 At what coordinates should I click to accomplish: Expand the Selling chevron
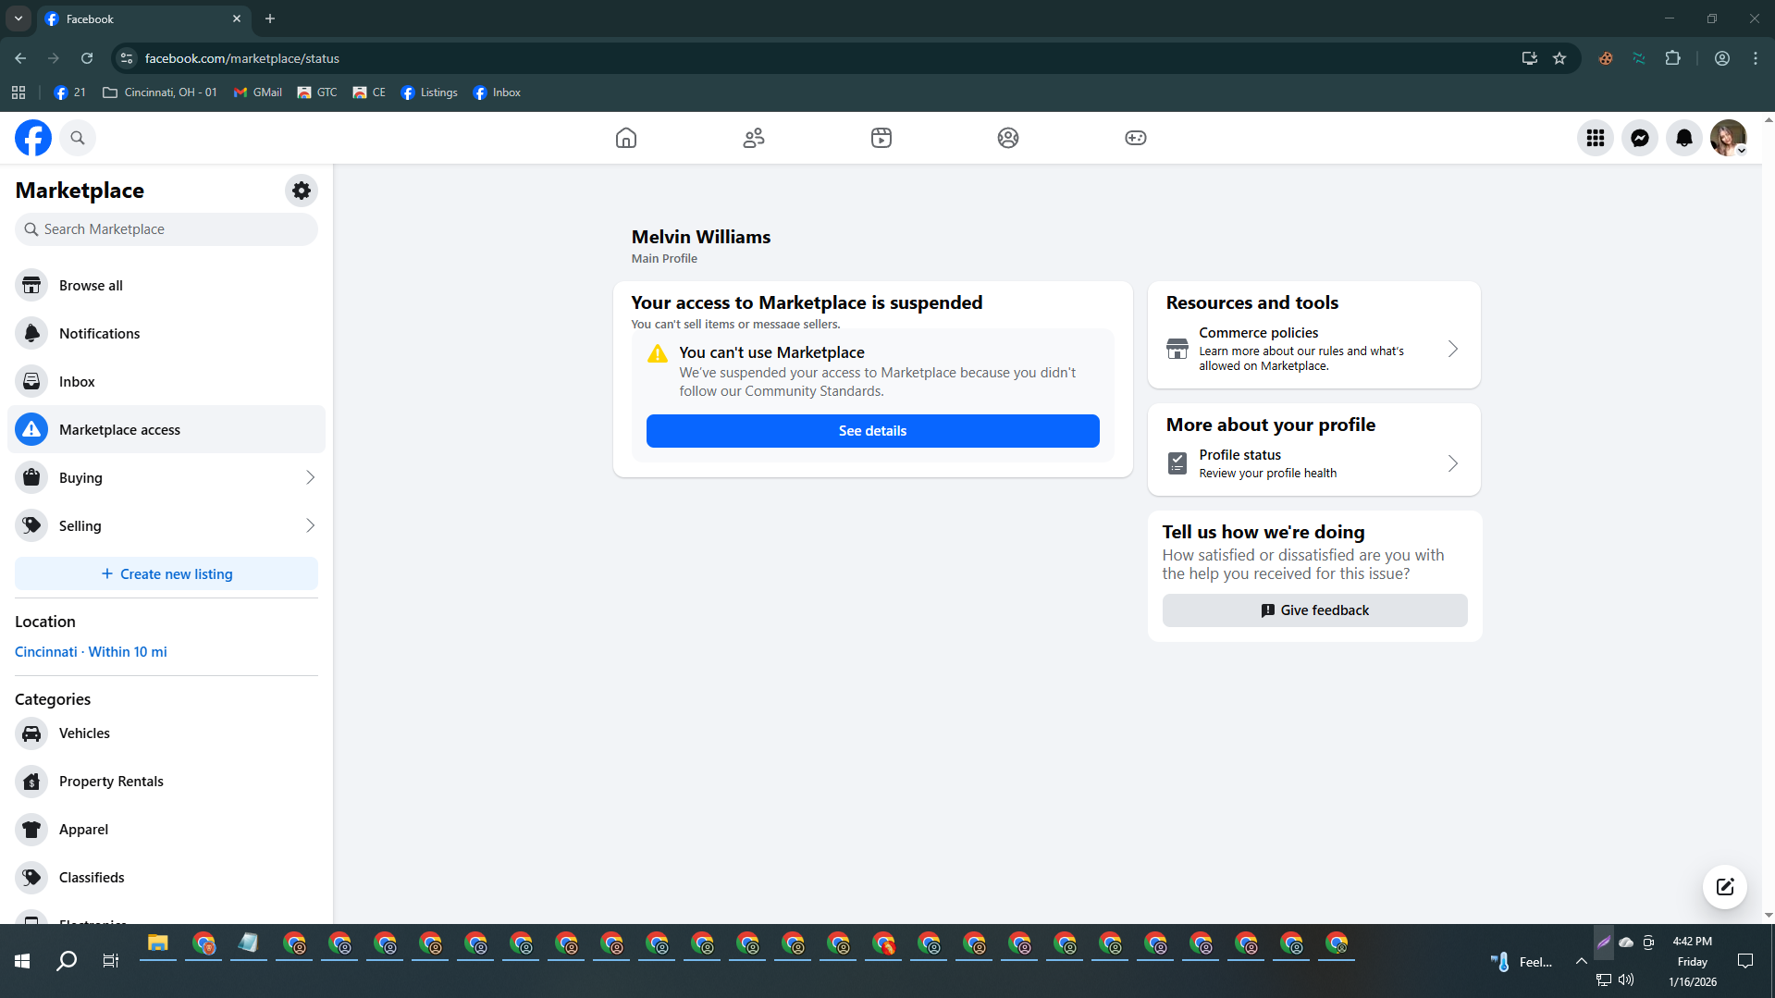[x=310, y=525]
